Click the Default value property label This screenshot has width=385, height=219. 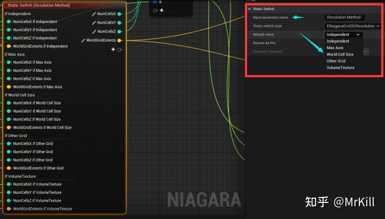[x=263, y=35]
